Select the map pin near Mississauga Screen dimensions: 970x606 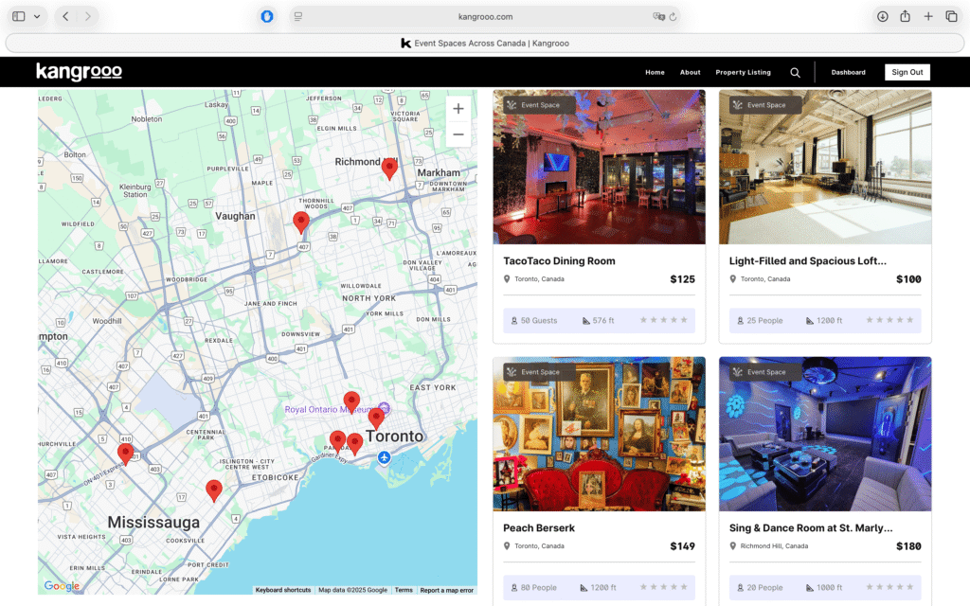[x=214, y=490]
